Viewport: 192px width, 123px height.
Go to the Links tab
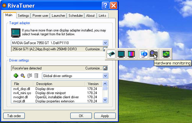pos(102,16)
